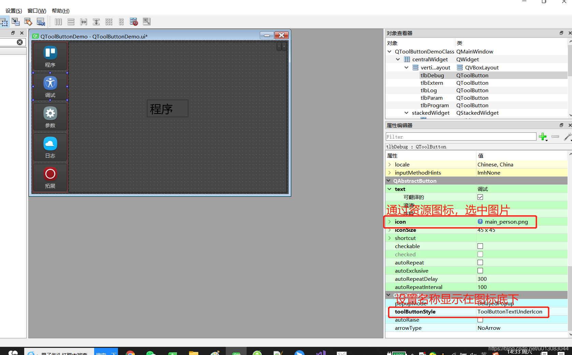Expand the icon property
Image resolution: width=572 pixels, height=355 pixels.
(390, 222)
